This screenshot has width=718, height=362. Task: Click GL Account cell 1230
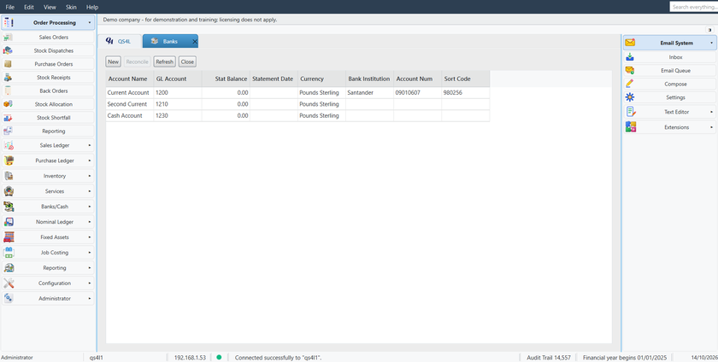(x=178, y=116)
